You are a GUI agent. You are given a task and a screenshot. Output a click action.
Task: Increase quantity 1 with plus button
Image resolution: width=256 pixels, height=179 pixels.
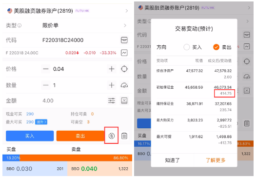click(112, 85)
